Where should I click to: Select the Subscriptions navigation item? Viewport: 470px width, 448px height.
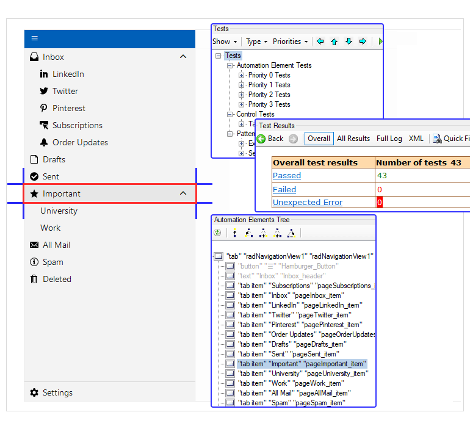point(110,125)
